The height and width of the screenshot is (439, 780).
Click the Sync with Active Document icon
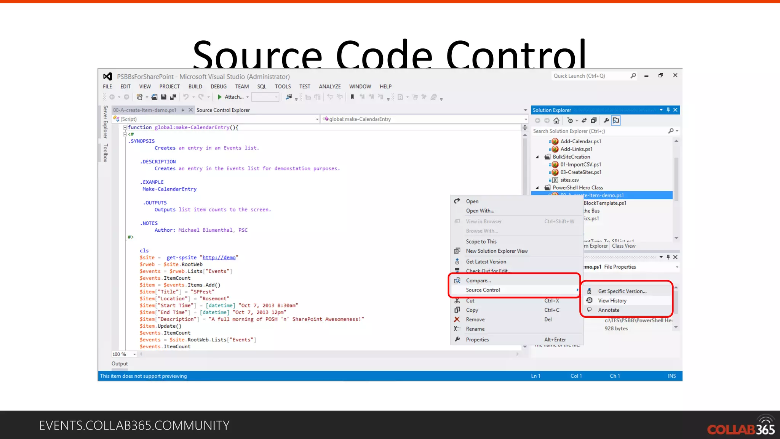(x=584, y=121)
